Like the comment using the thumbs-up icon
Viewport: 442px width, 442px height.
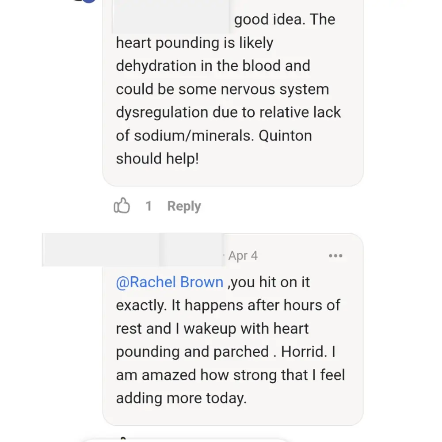122,206
